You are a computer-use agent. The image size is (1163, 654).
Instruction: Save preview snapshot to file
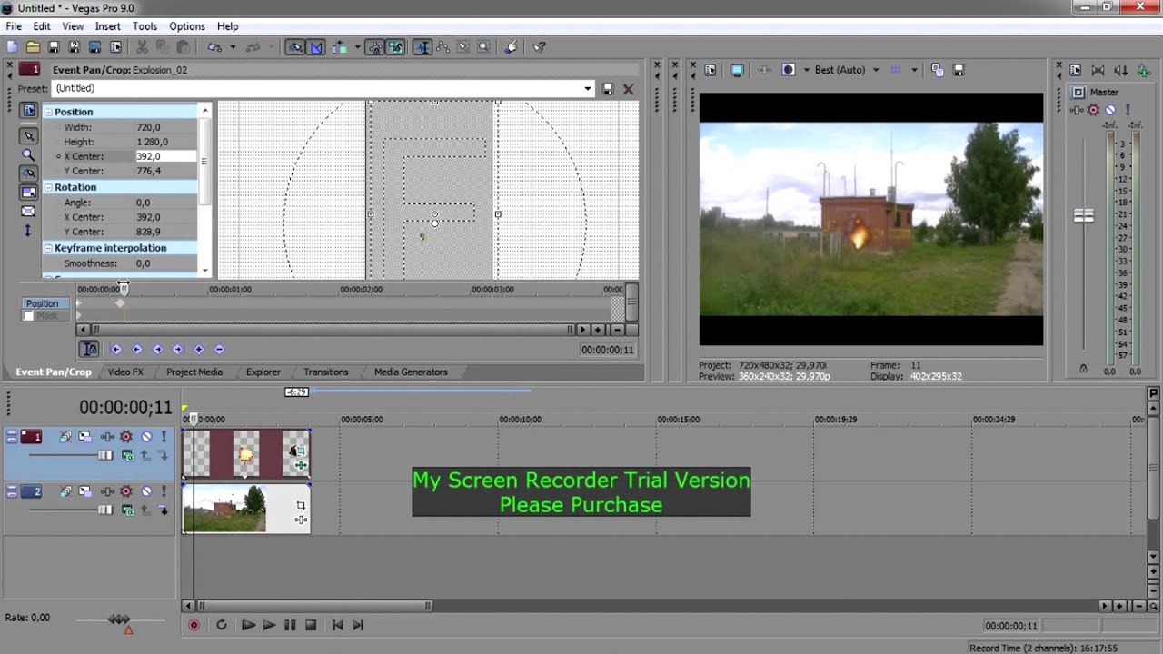click(x=959, y=70)
